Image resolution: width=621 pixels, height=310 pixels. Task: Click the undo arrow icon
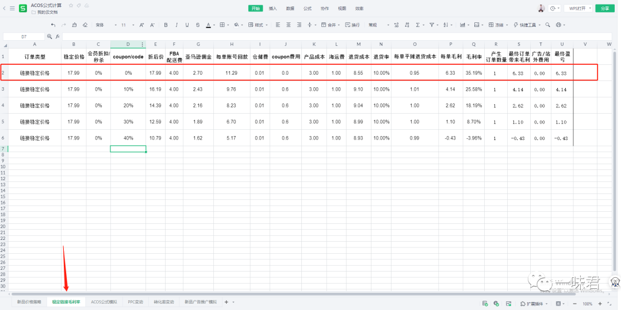pos(53,25)
